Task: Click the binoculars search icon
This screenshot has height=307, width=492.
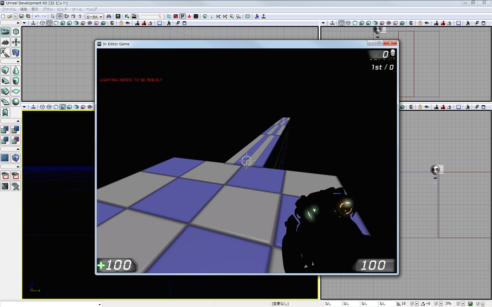Action: [x=109, y=16]
